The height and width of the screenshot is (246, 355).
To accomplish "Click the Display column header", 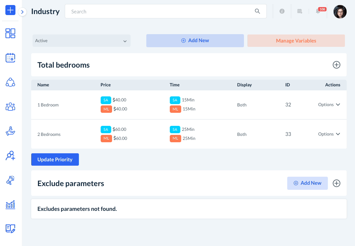I will tap(244, 85).
